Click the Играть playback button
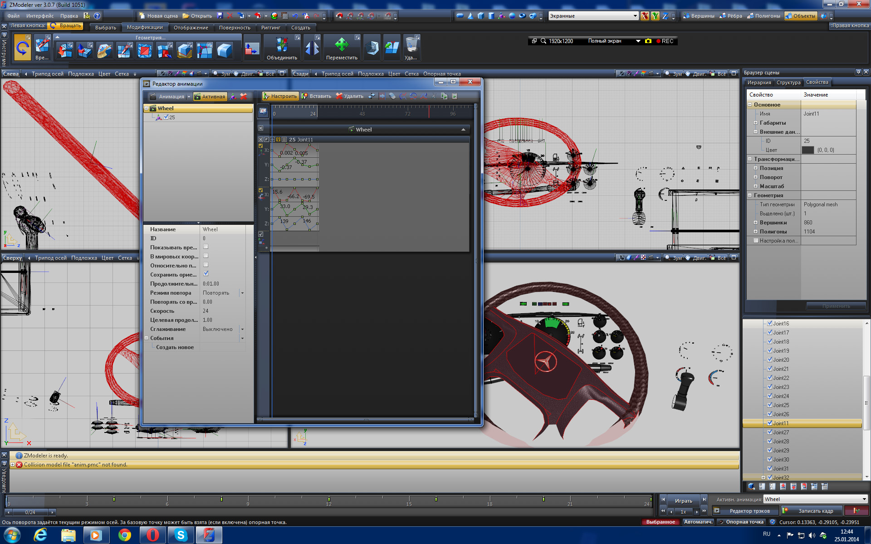 (x=683, y=501)
